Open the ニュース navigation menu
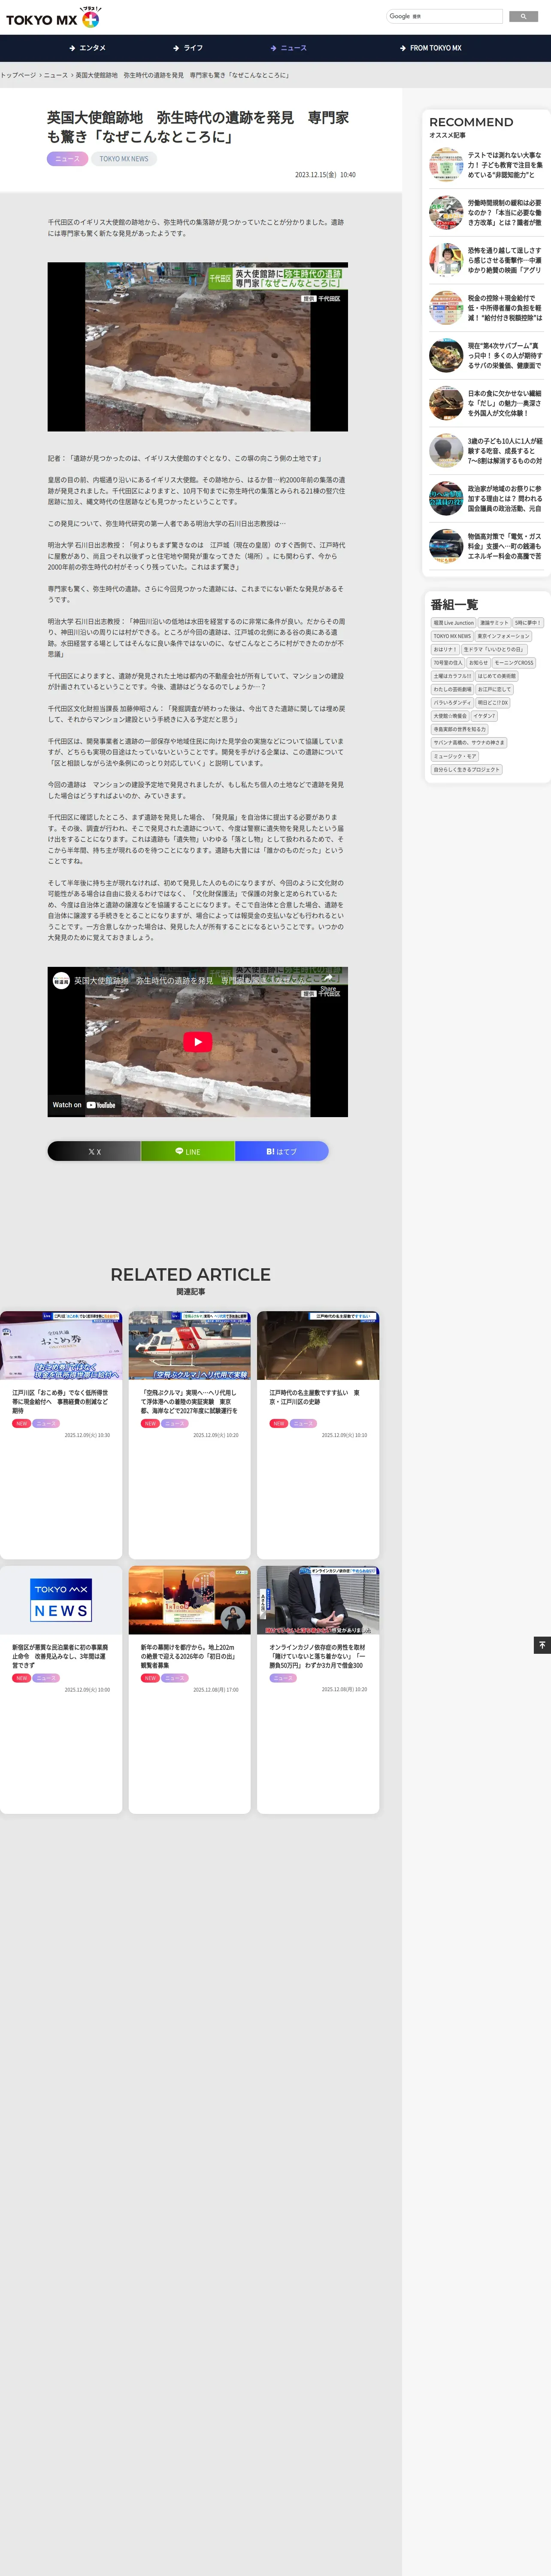Viewport: 551px width, 2576px height. point(289,48)
